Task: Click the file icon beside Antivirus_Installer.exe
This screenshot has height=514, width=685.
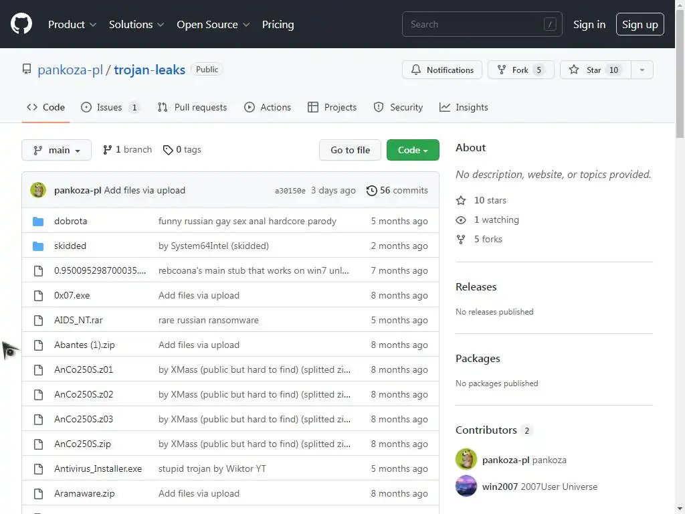Action: [38, 469]
